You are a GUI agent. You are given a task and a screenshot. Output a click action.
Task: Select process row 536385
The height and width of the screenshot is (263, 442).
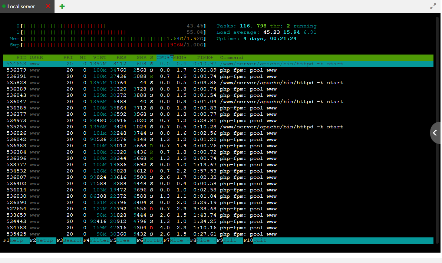click(x=218, y=108)
